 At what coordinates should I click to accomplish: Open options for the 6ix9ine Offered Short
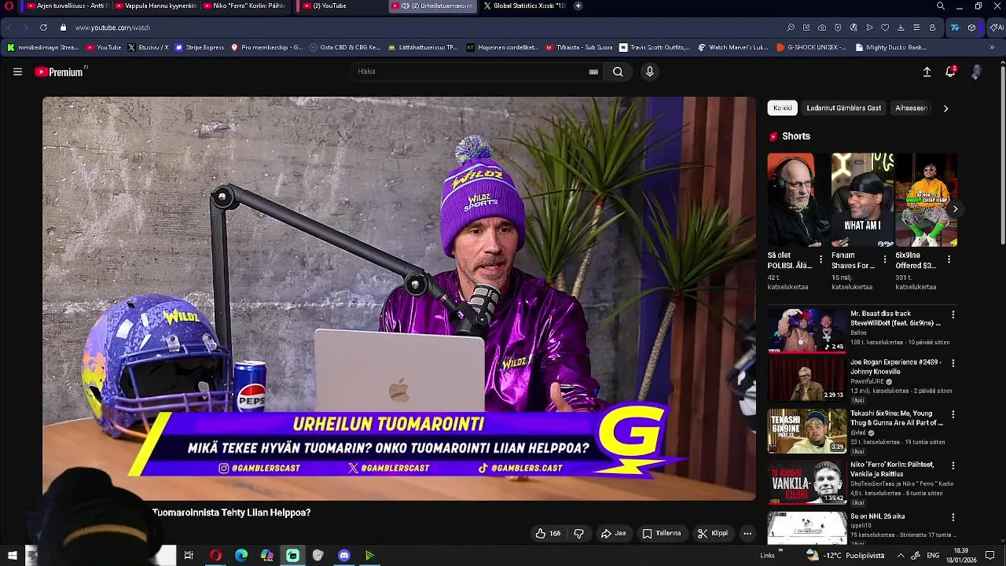point(949,259)
